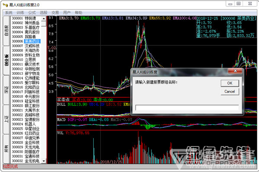259x172 pixels.
Task: Select highlighted stock 300006 莱美药业
Action: click(x=26, y=41)
